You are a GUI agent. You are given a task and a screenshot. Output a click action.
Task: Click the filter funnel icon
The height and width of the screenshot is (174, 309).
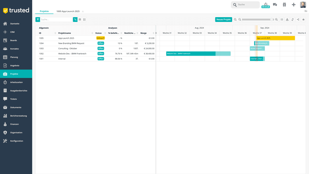tap(38, 19)
